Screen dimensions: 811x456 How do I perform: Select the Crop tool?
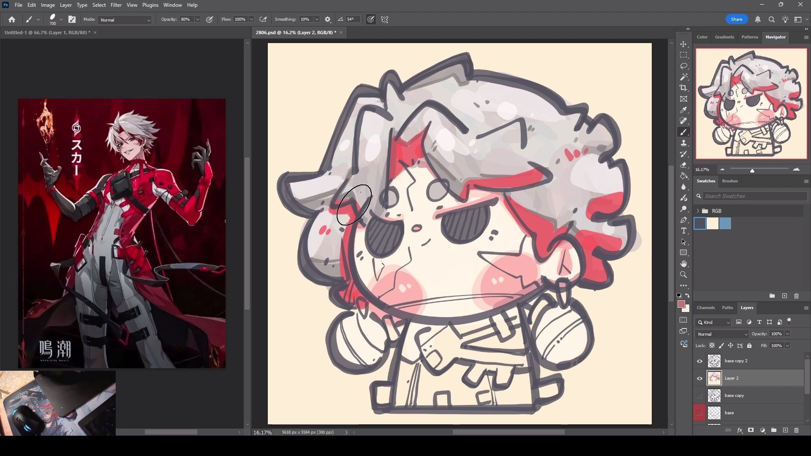tap(683, 88)
